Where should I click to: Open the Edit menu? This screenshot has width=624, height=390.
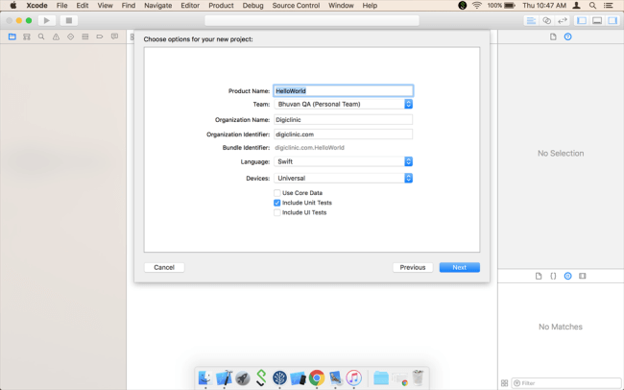click(x=83, y=6)
